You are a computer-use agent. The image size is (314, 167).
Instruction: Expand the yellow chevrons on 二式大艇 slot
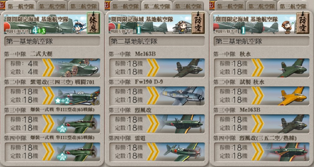tap(48, 68)
